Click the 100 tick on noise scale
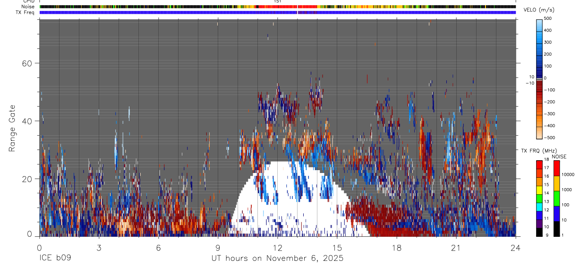The image size is (580, 268). (x=566, y=205)
